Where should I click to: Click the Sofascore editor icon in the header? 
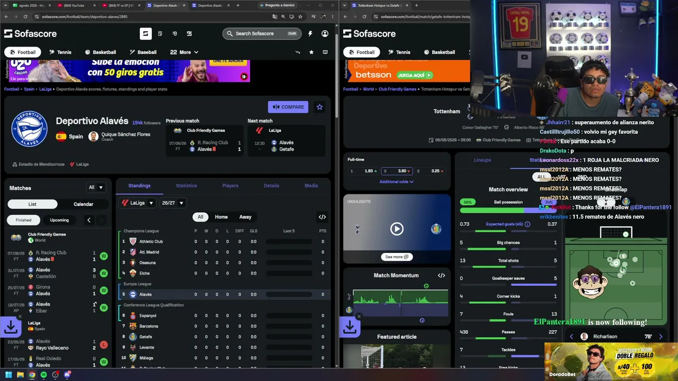tap(189, 33)
